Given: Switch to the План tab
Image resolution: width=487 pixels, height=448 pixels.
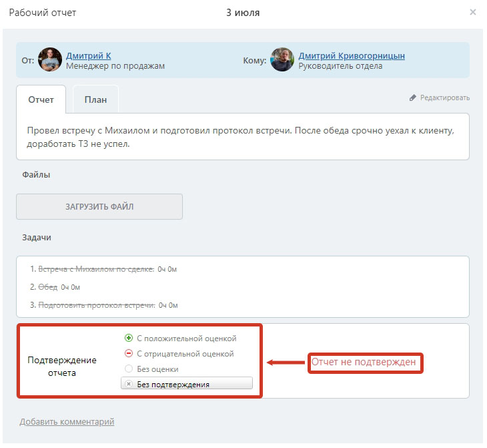Looking at the screenshot, I should pos(95,99).
